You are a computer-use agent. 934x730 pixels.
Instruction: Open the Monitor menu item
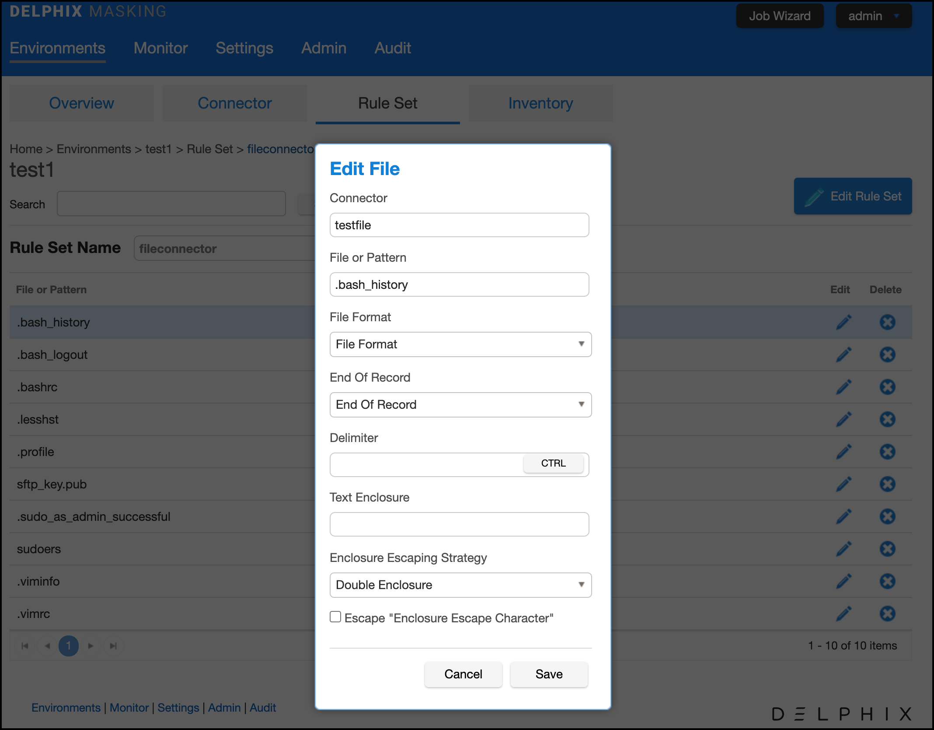click(x=160, y=48)
